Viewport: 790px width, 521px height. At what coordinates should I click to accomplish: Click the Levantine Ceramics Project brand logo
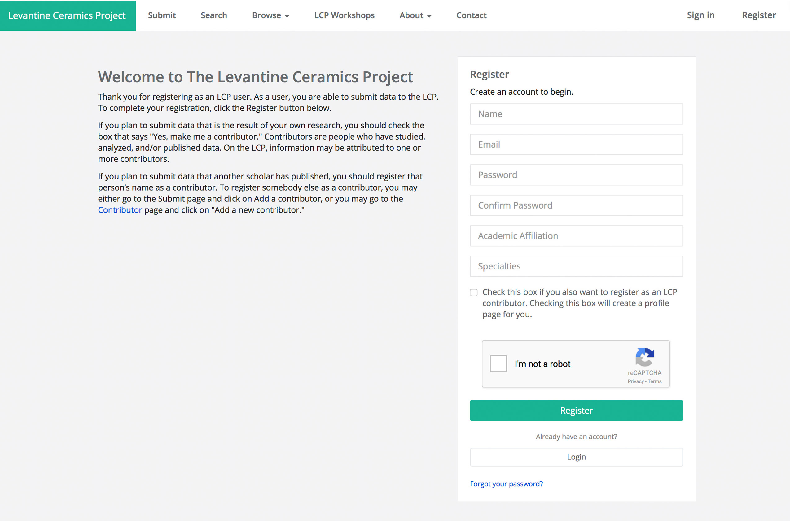tap(68, 15)
